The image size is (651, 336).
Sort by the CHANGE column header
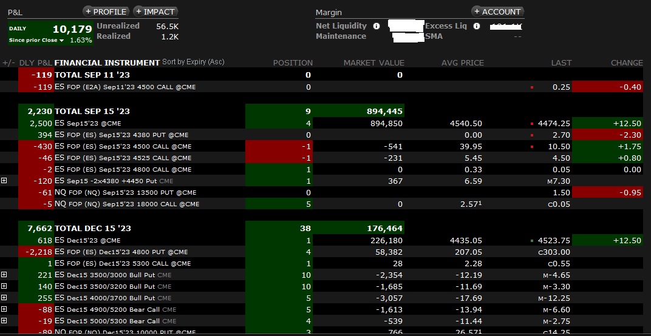[x=627, y=62]
